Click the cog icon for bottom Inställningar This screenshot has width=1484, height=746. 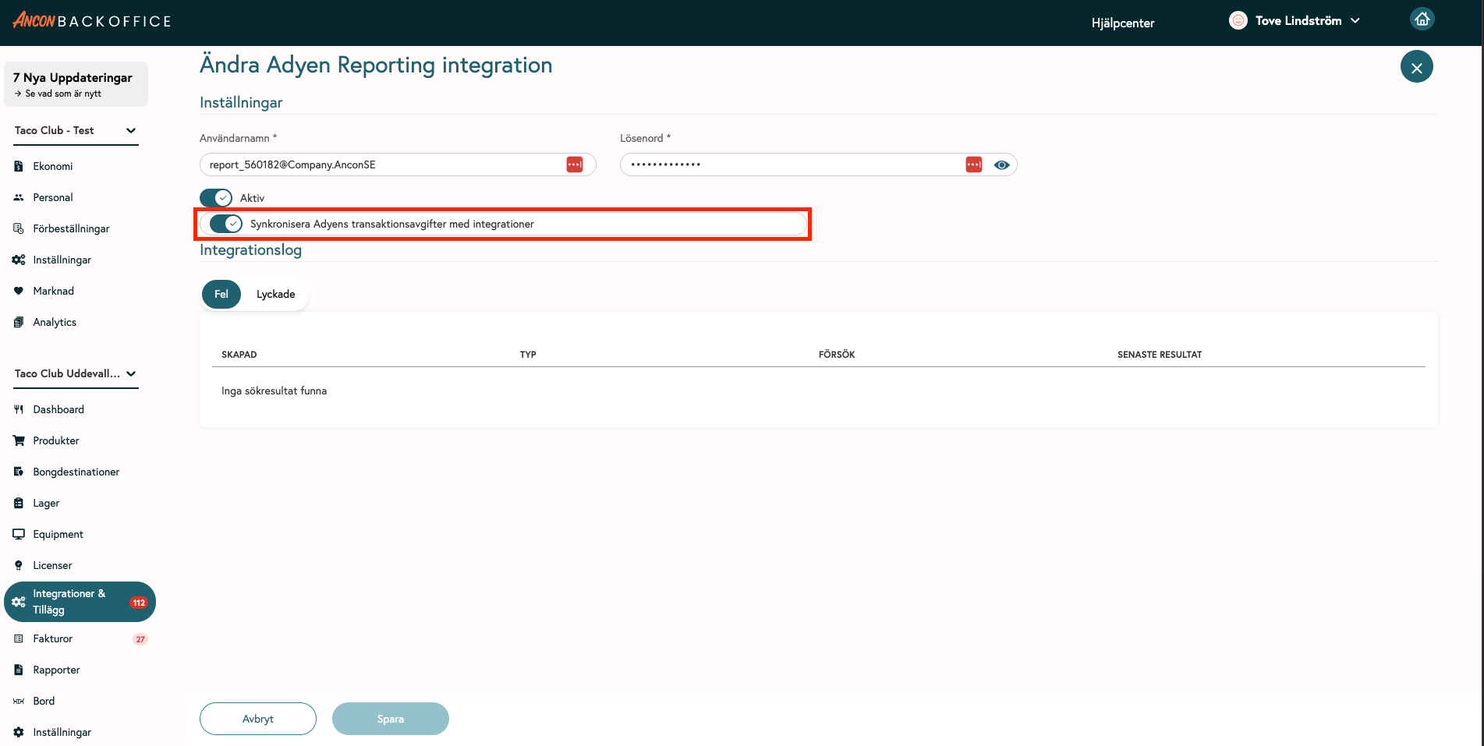[19, 732]
